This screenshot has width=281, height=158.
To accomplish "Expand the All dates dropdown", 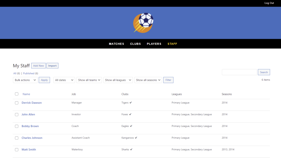I will click(x=64, y=80).
